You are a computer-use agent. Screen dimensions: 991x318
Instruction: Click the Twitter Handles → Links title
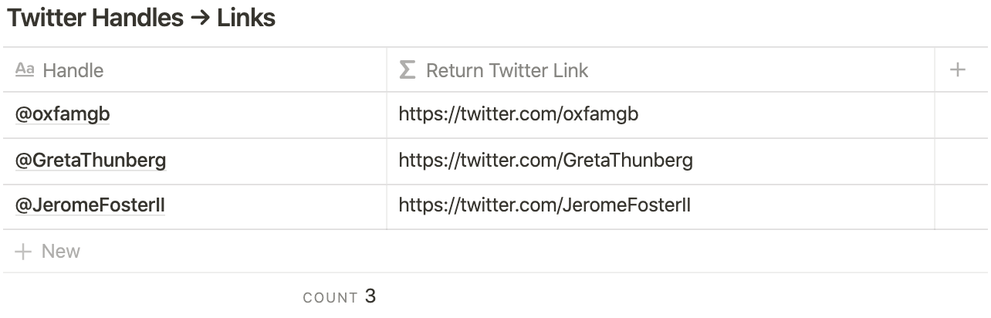point(141,19)
